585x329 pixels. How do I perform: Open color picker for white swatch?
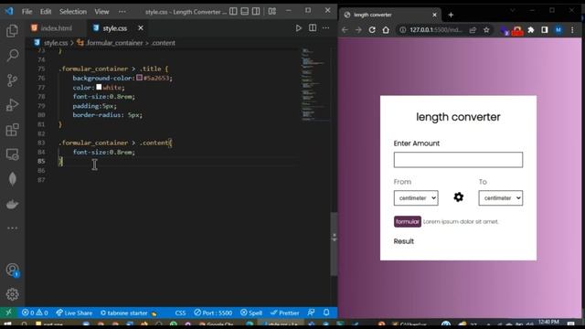99,87
